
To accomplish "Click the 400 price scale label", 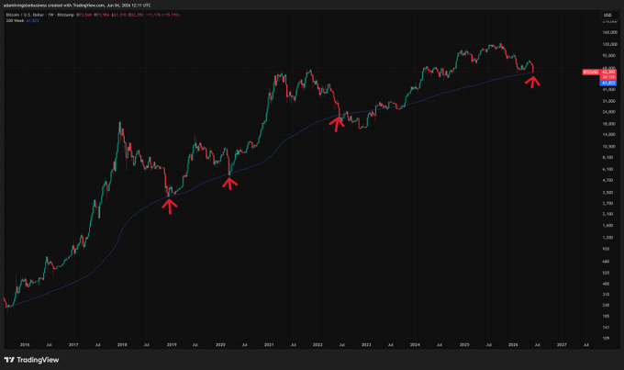I will point(606,284).
